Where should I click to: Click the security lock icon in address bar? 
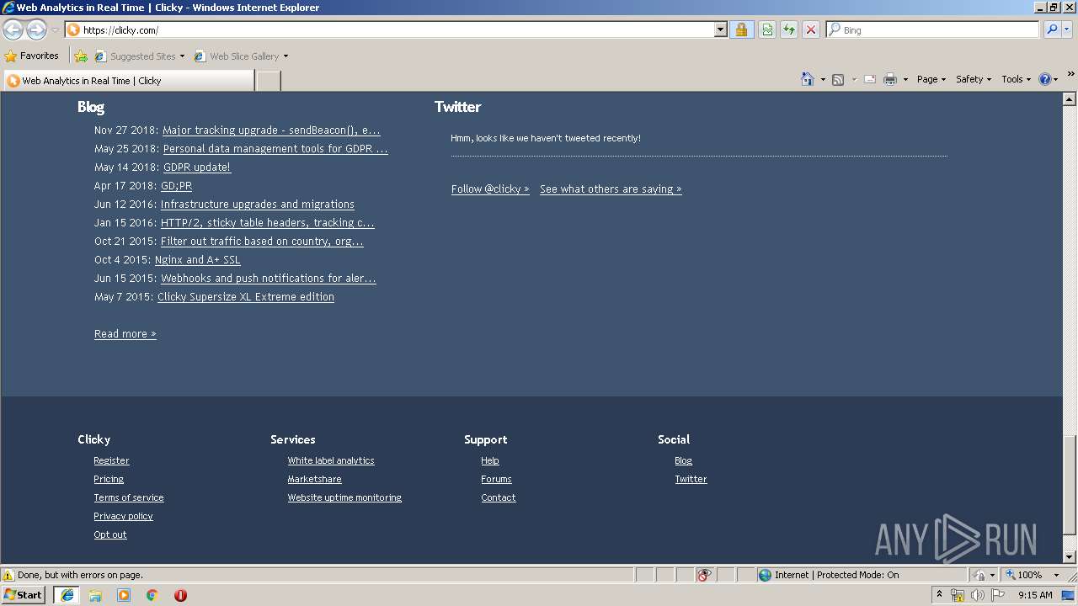(741, 29)
